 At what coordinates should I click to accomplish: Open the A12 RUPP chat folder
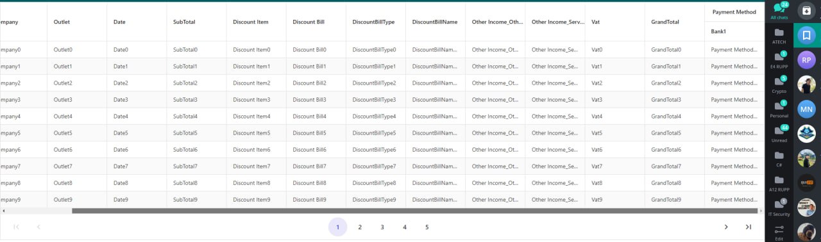tap(779, 183)
